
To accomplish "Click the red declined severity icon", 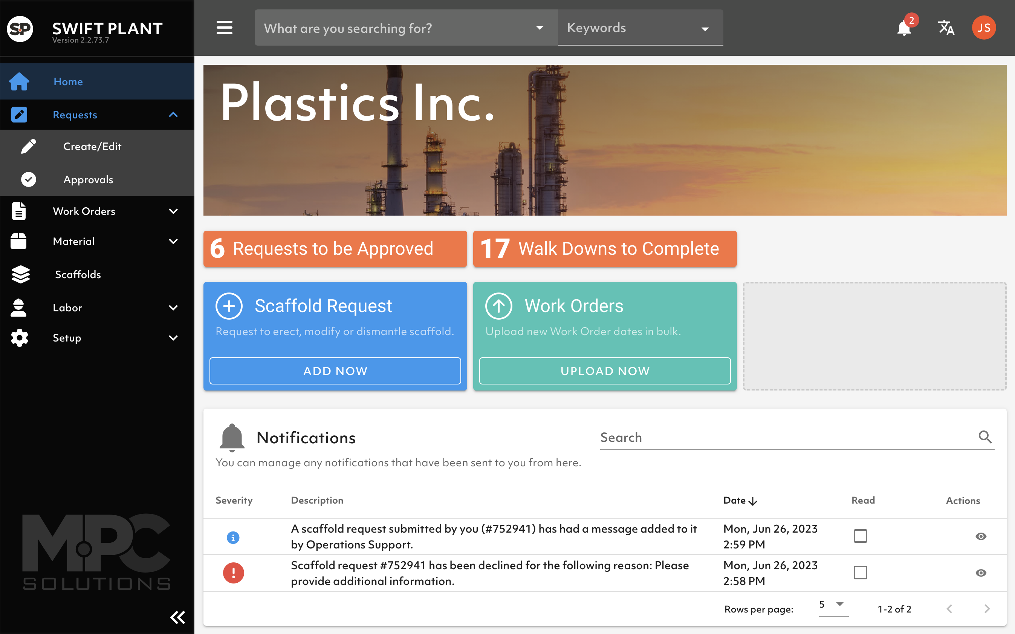I will click(234, 573).
